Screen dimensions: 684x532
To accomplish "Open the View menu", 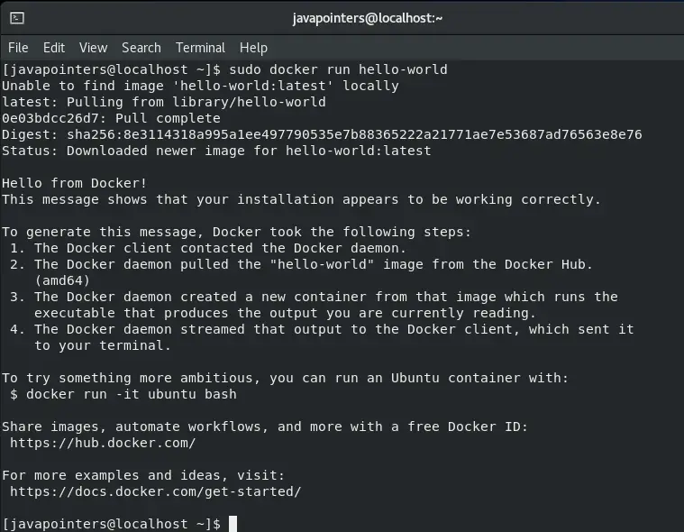I will [94, 48].
